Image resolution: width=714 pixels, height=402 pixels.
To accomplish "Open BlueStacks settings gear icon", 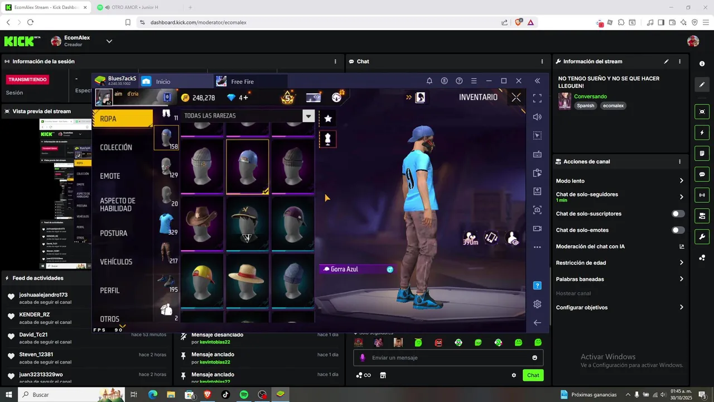I will click(x=537, y=304).
